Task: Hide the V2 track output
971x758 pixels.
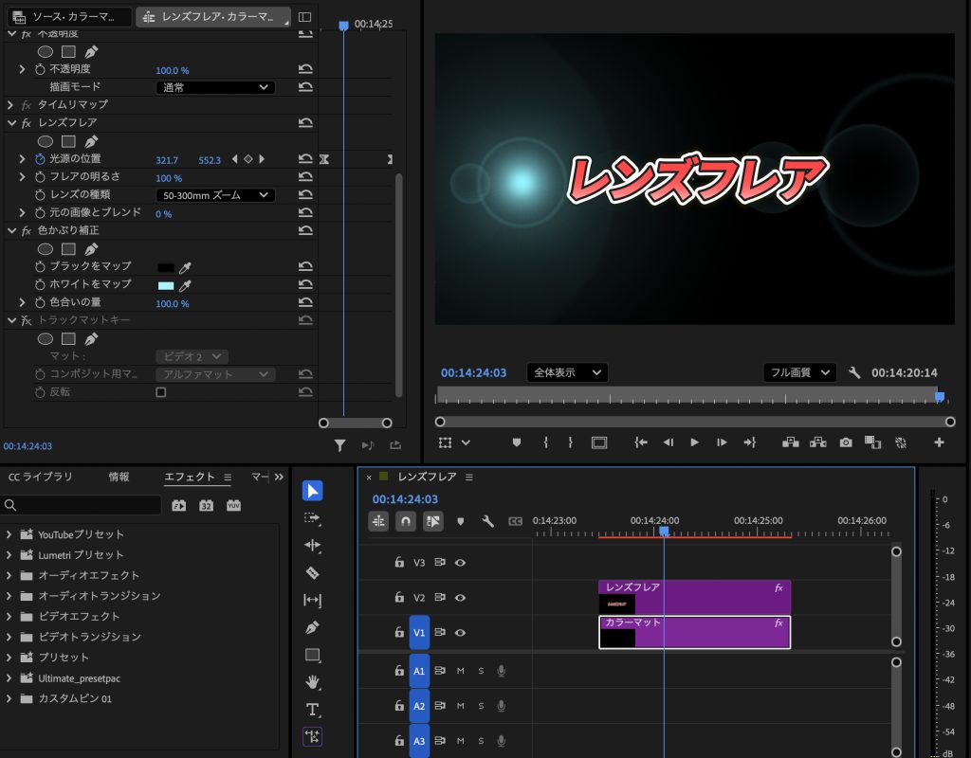Action: 460,598
